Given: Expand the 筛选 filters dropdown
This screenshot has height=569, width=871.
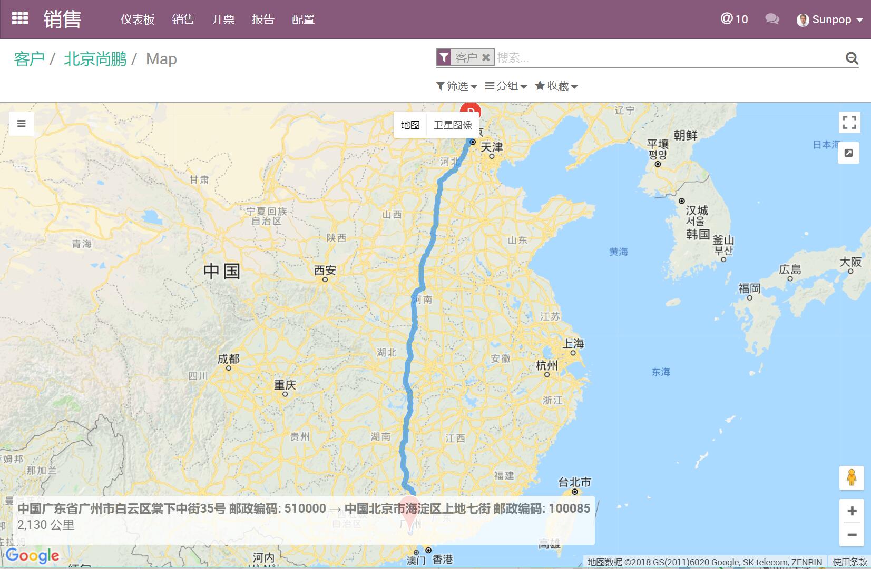Looking at the screenshot, I should point(457,86).
